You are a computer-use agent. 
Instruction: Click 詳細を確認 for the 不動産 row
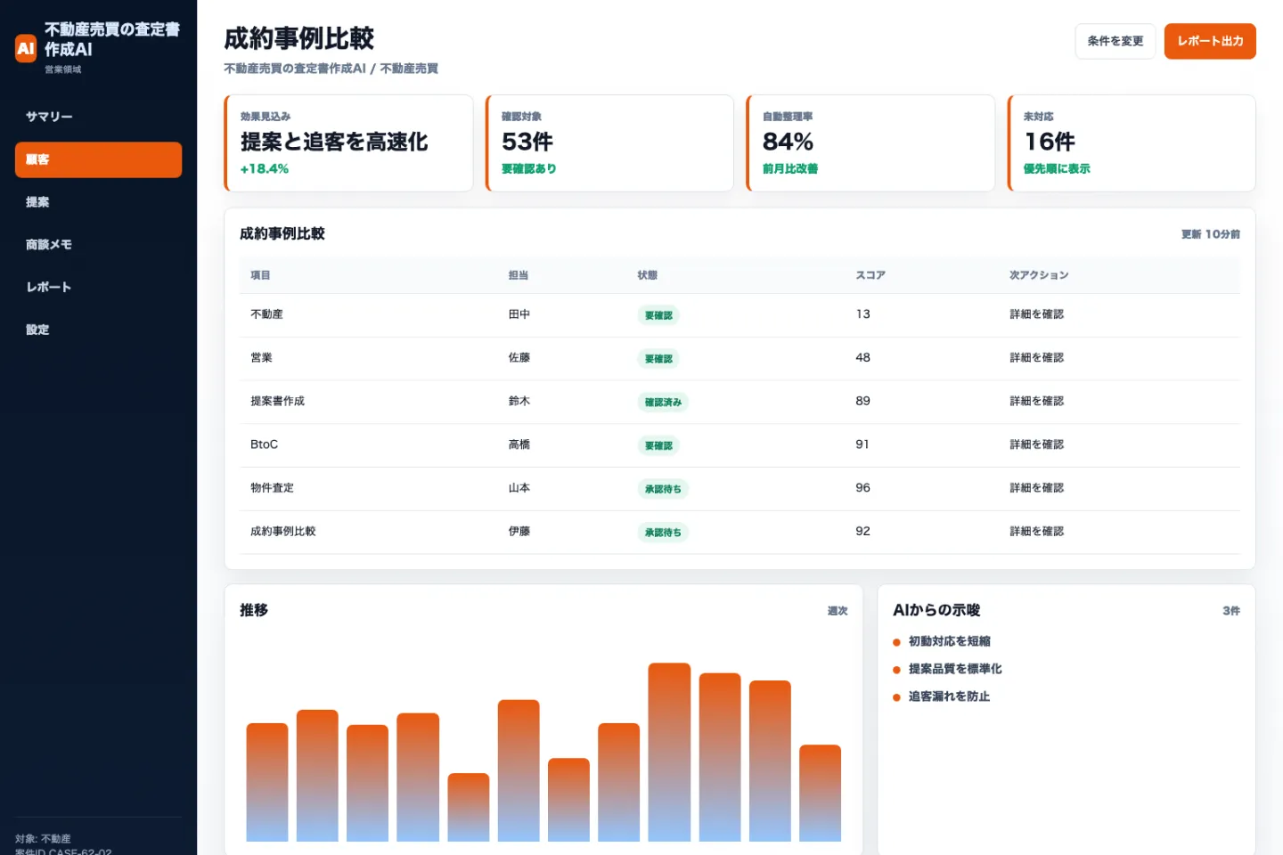tap(1036, 314)
